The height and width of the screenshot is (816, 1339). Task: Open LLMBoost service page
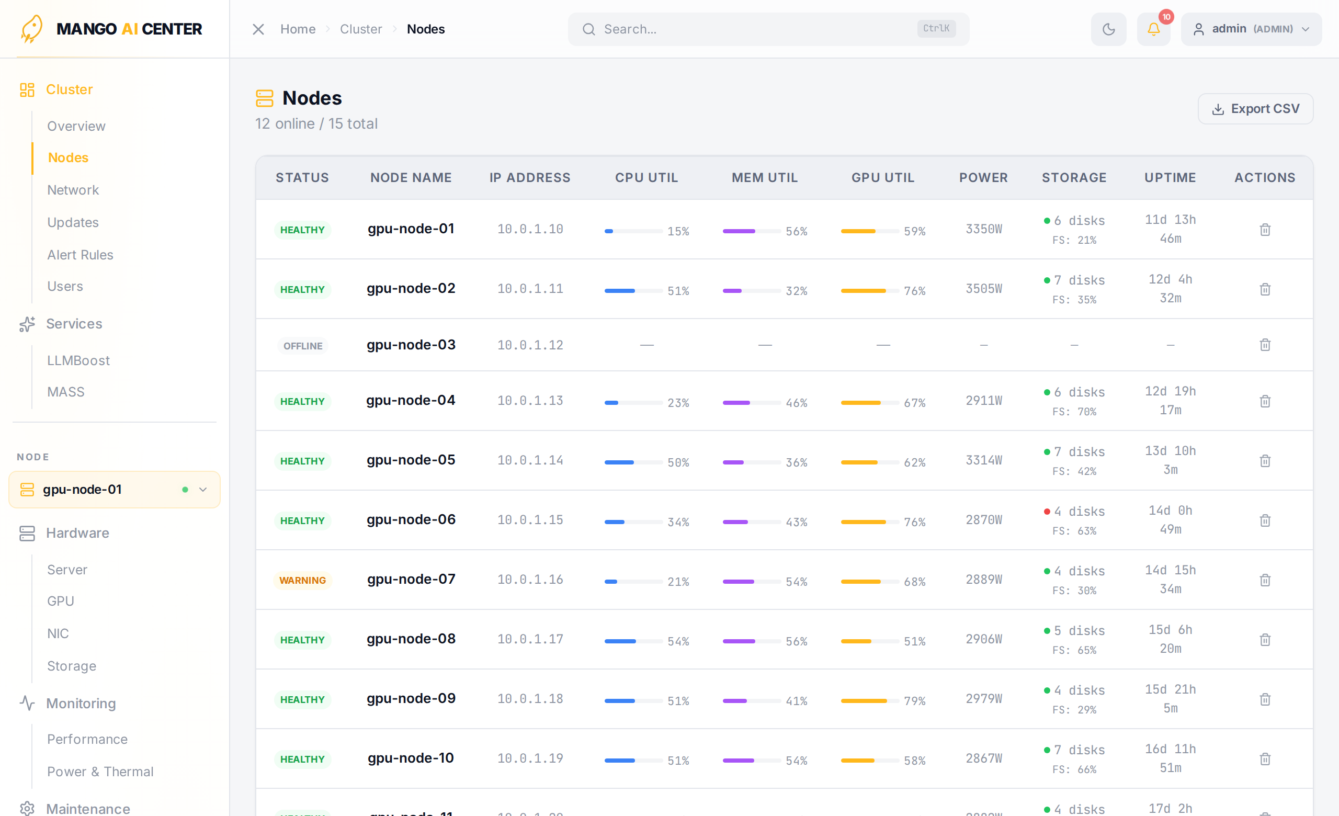[78, 360]
